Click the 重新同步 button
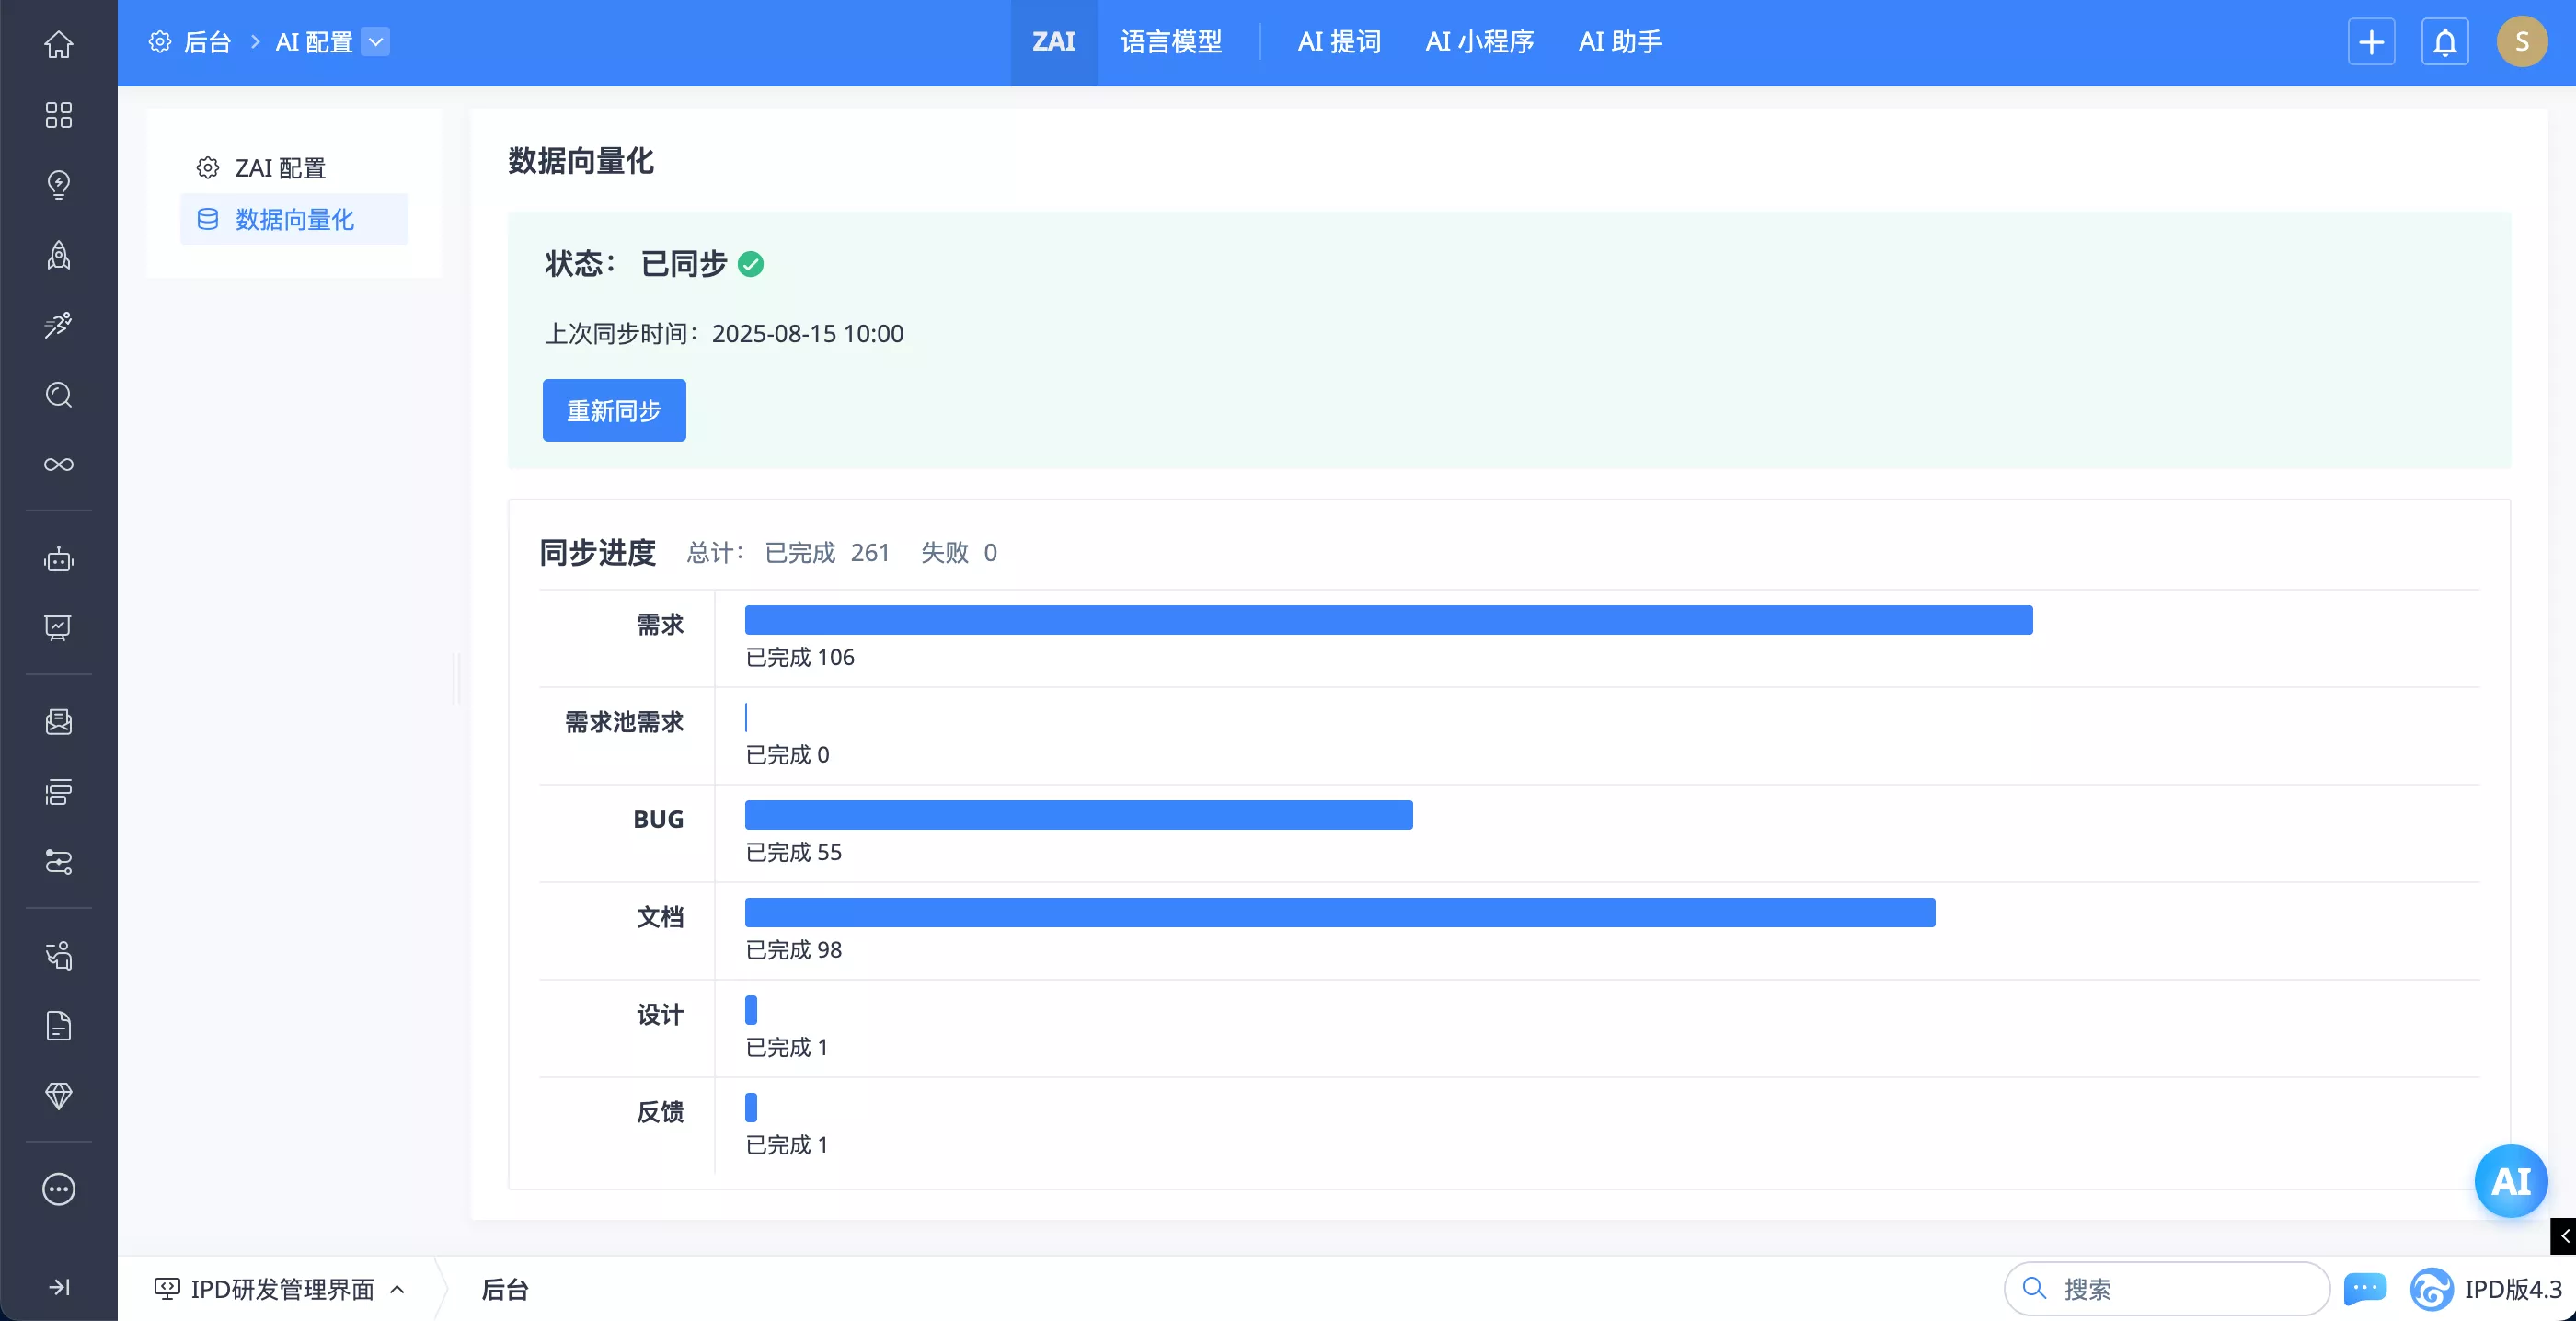Image resolution: width=2576 pixels, height=1321 pixels. click(614, 410)
